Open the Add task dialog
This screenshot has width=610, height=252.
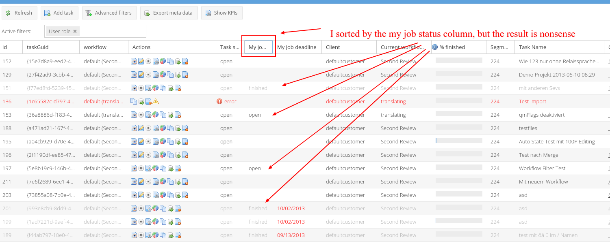(59, 13)
